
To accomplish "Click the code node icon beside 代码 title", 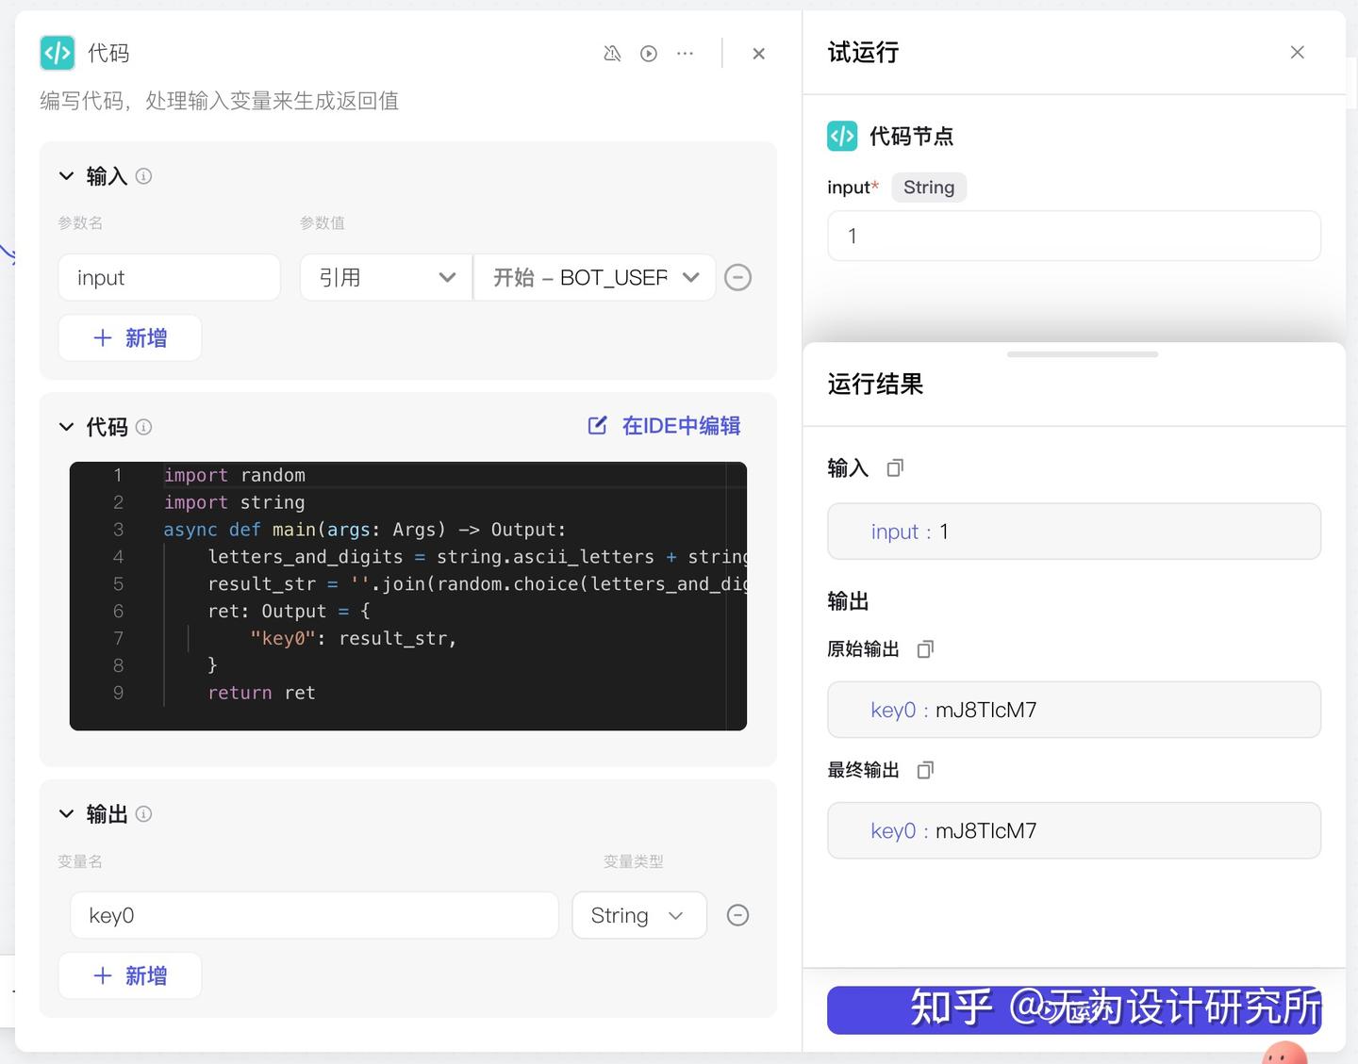I will click(58, 53).
